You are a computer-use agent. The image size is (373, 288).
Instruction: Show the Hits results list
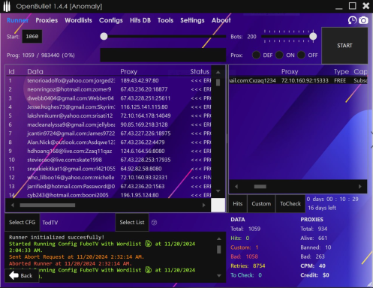tap(238, 204)
